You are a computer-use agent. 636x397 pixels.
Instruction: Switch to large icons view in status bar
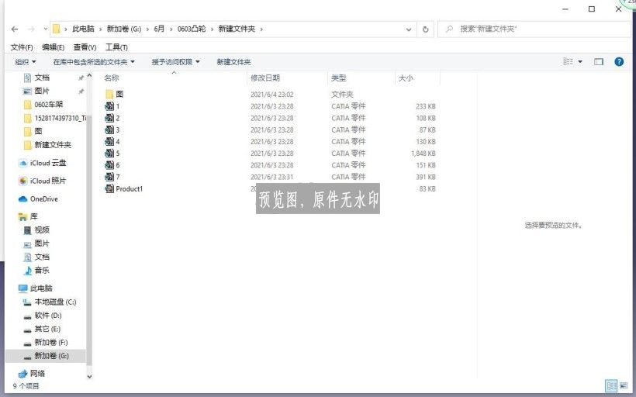pos(624,385)
